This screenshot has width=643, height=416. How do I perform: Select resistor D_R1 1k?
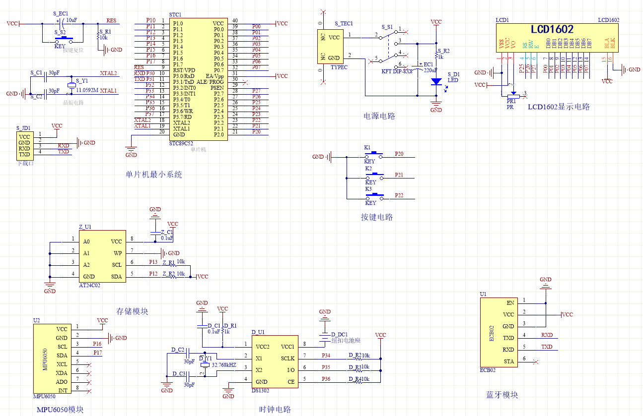click(x=223, y=329)
